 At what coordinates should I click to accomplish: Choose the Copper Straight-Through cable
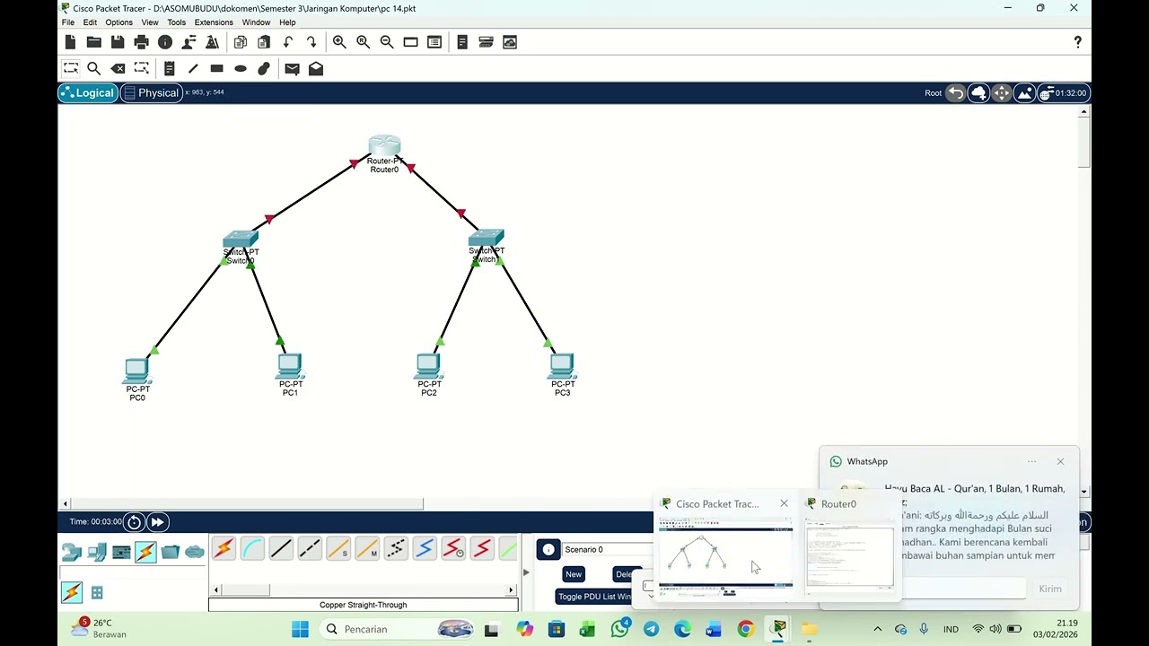click(281, 548)
